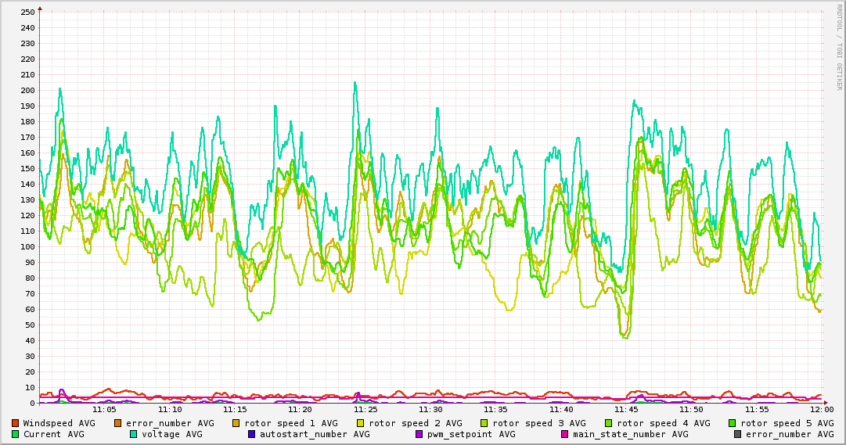Click the 30 value on the Y axis
846x445 pixels.
[x=29, y=356]
